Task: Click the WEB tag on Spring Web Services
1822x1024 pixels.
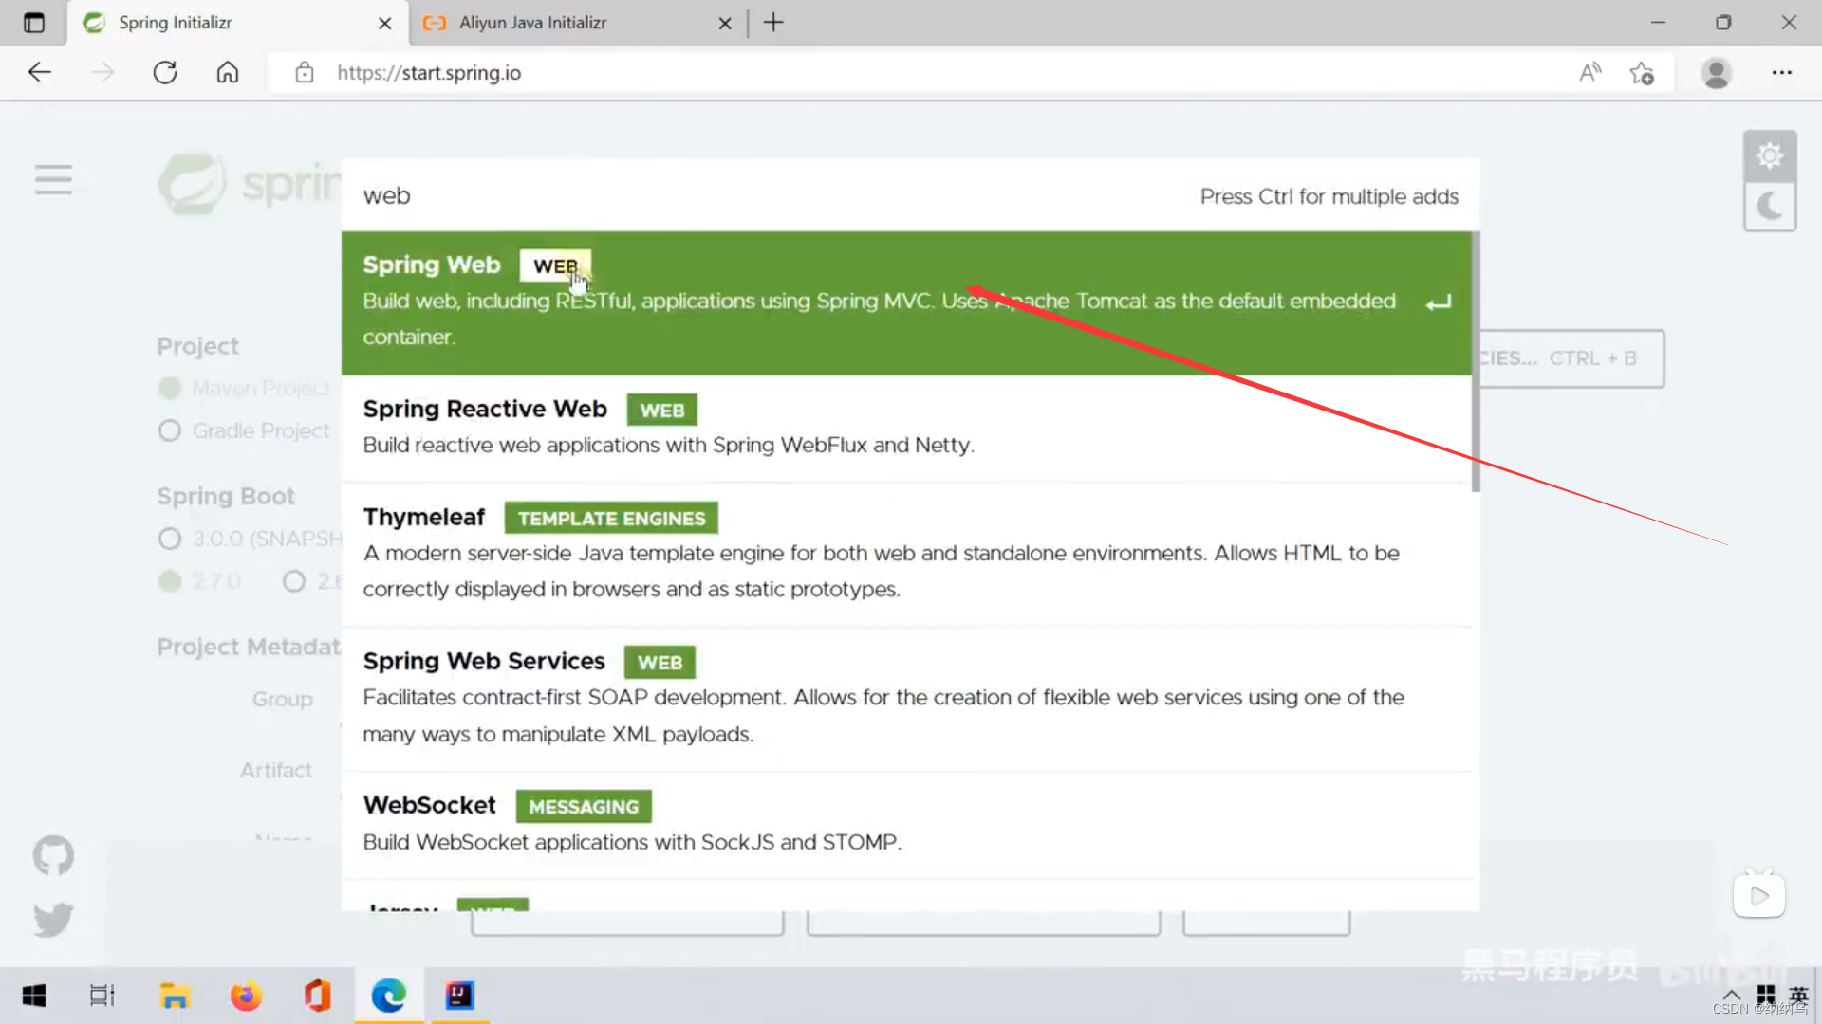Action: (660, 663)
